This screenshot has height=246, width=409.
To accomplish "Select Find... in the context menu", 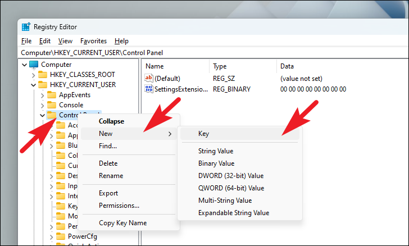I will (129, 146).
